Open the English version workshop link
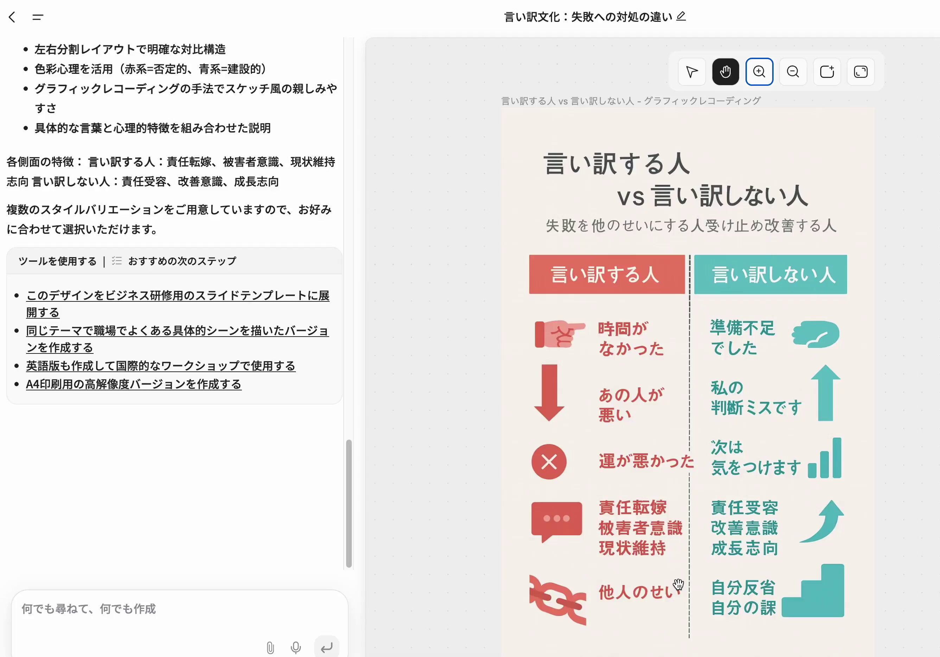Viewport: 940px width, 657px height. click(x=160, y=365)
